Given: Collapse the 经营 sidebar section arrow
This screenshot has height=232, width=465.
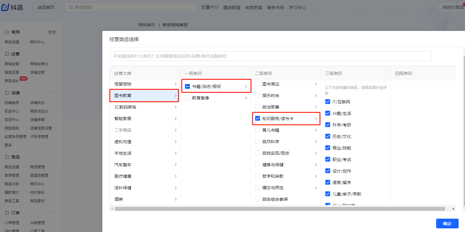Looking at the screenshot, I should 53,54.
